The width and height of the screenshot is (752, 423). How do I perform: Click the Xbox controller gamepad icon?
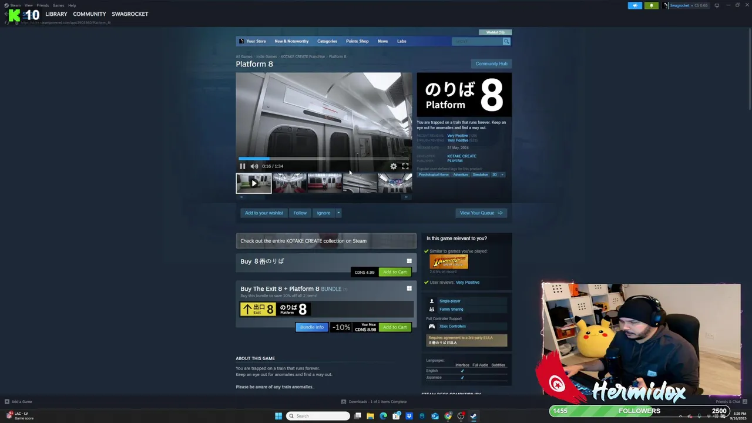[x=432, y=326]
